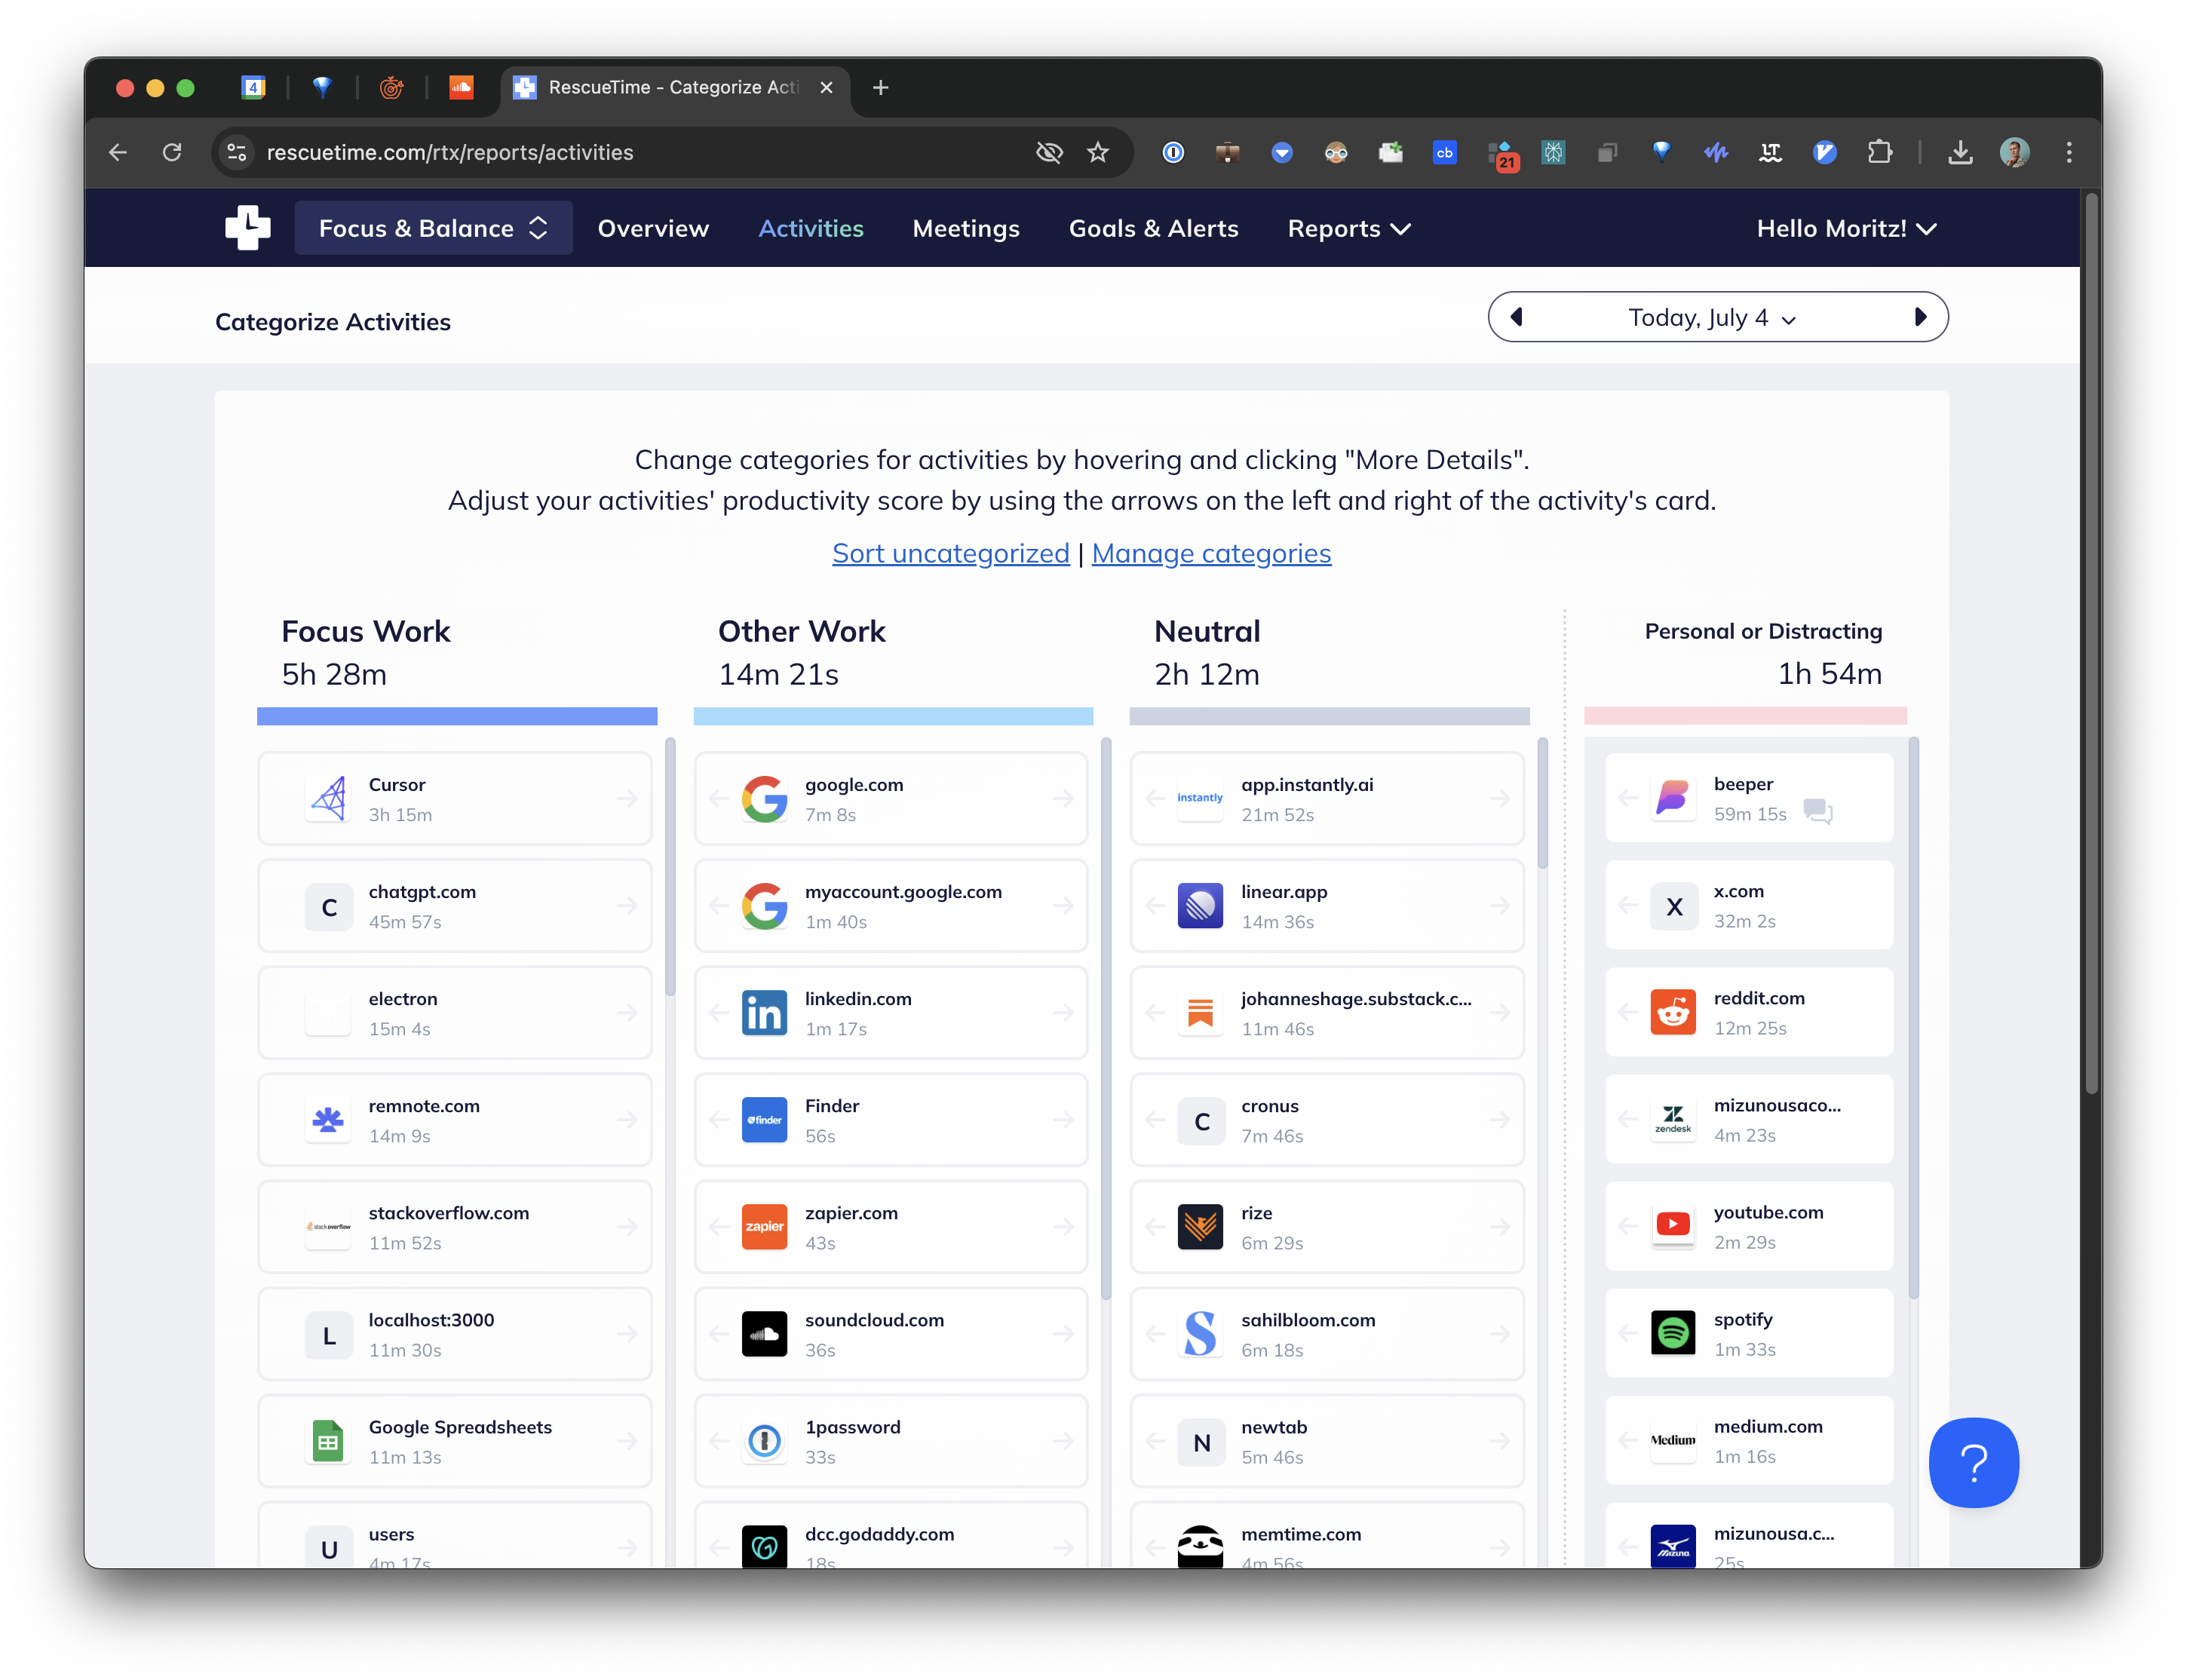The width and height of the screenshot is (2187, 1680).
Task: Open the Cursor activity icon
Action: [x=328, y=799]
